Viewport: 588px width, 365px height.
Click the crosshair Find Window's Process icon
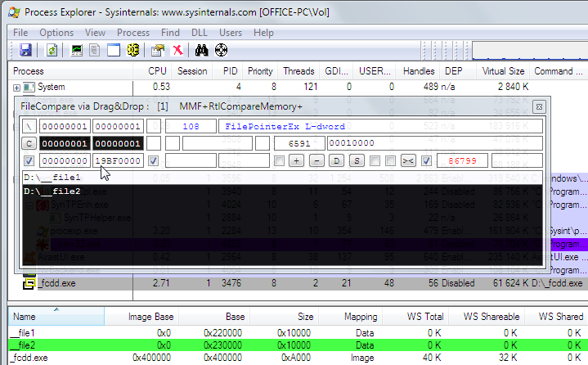pos(221,50)
